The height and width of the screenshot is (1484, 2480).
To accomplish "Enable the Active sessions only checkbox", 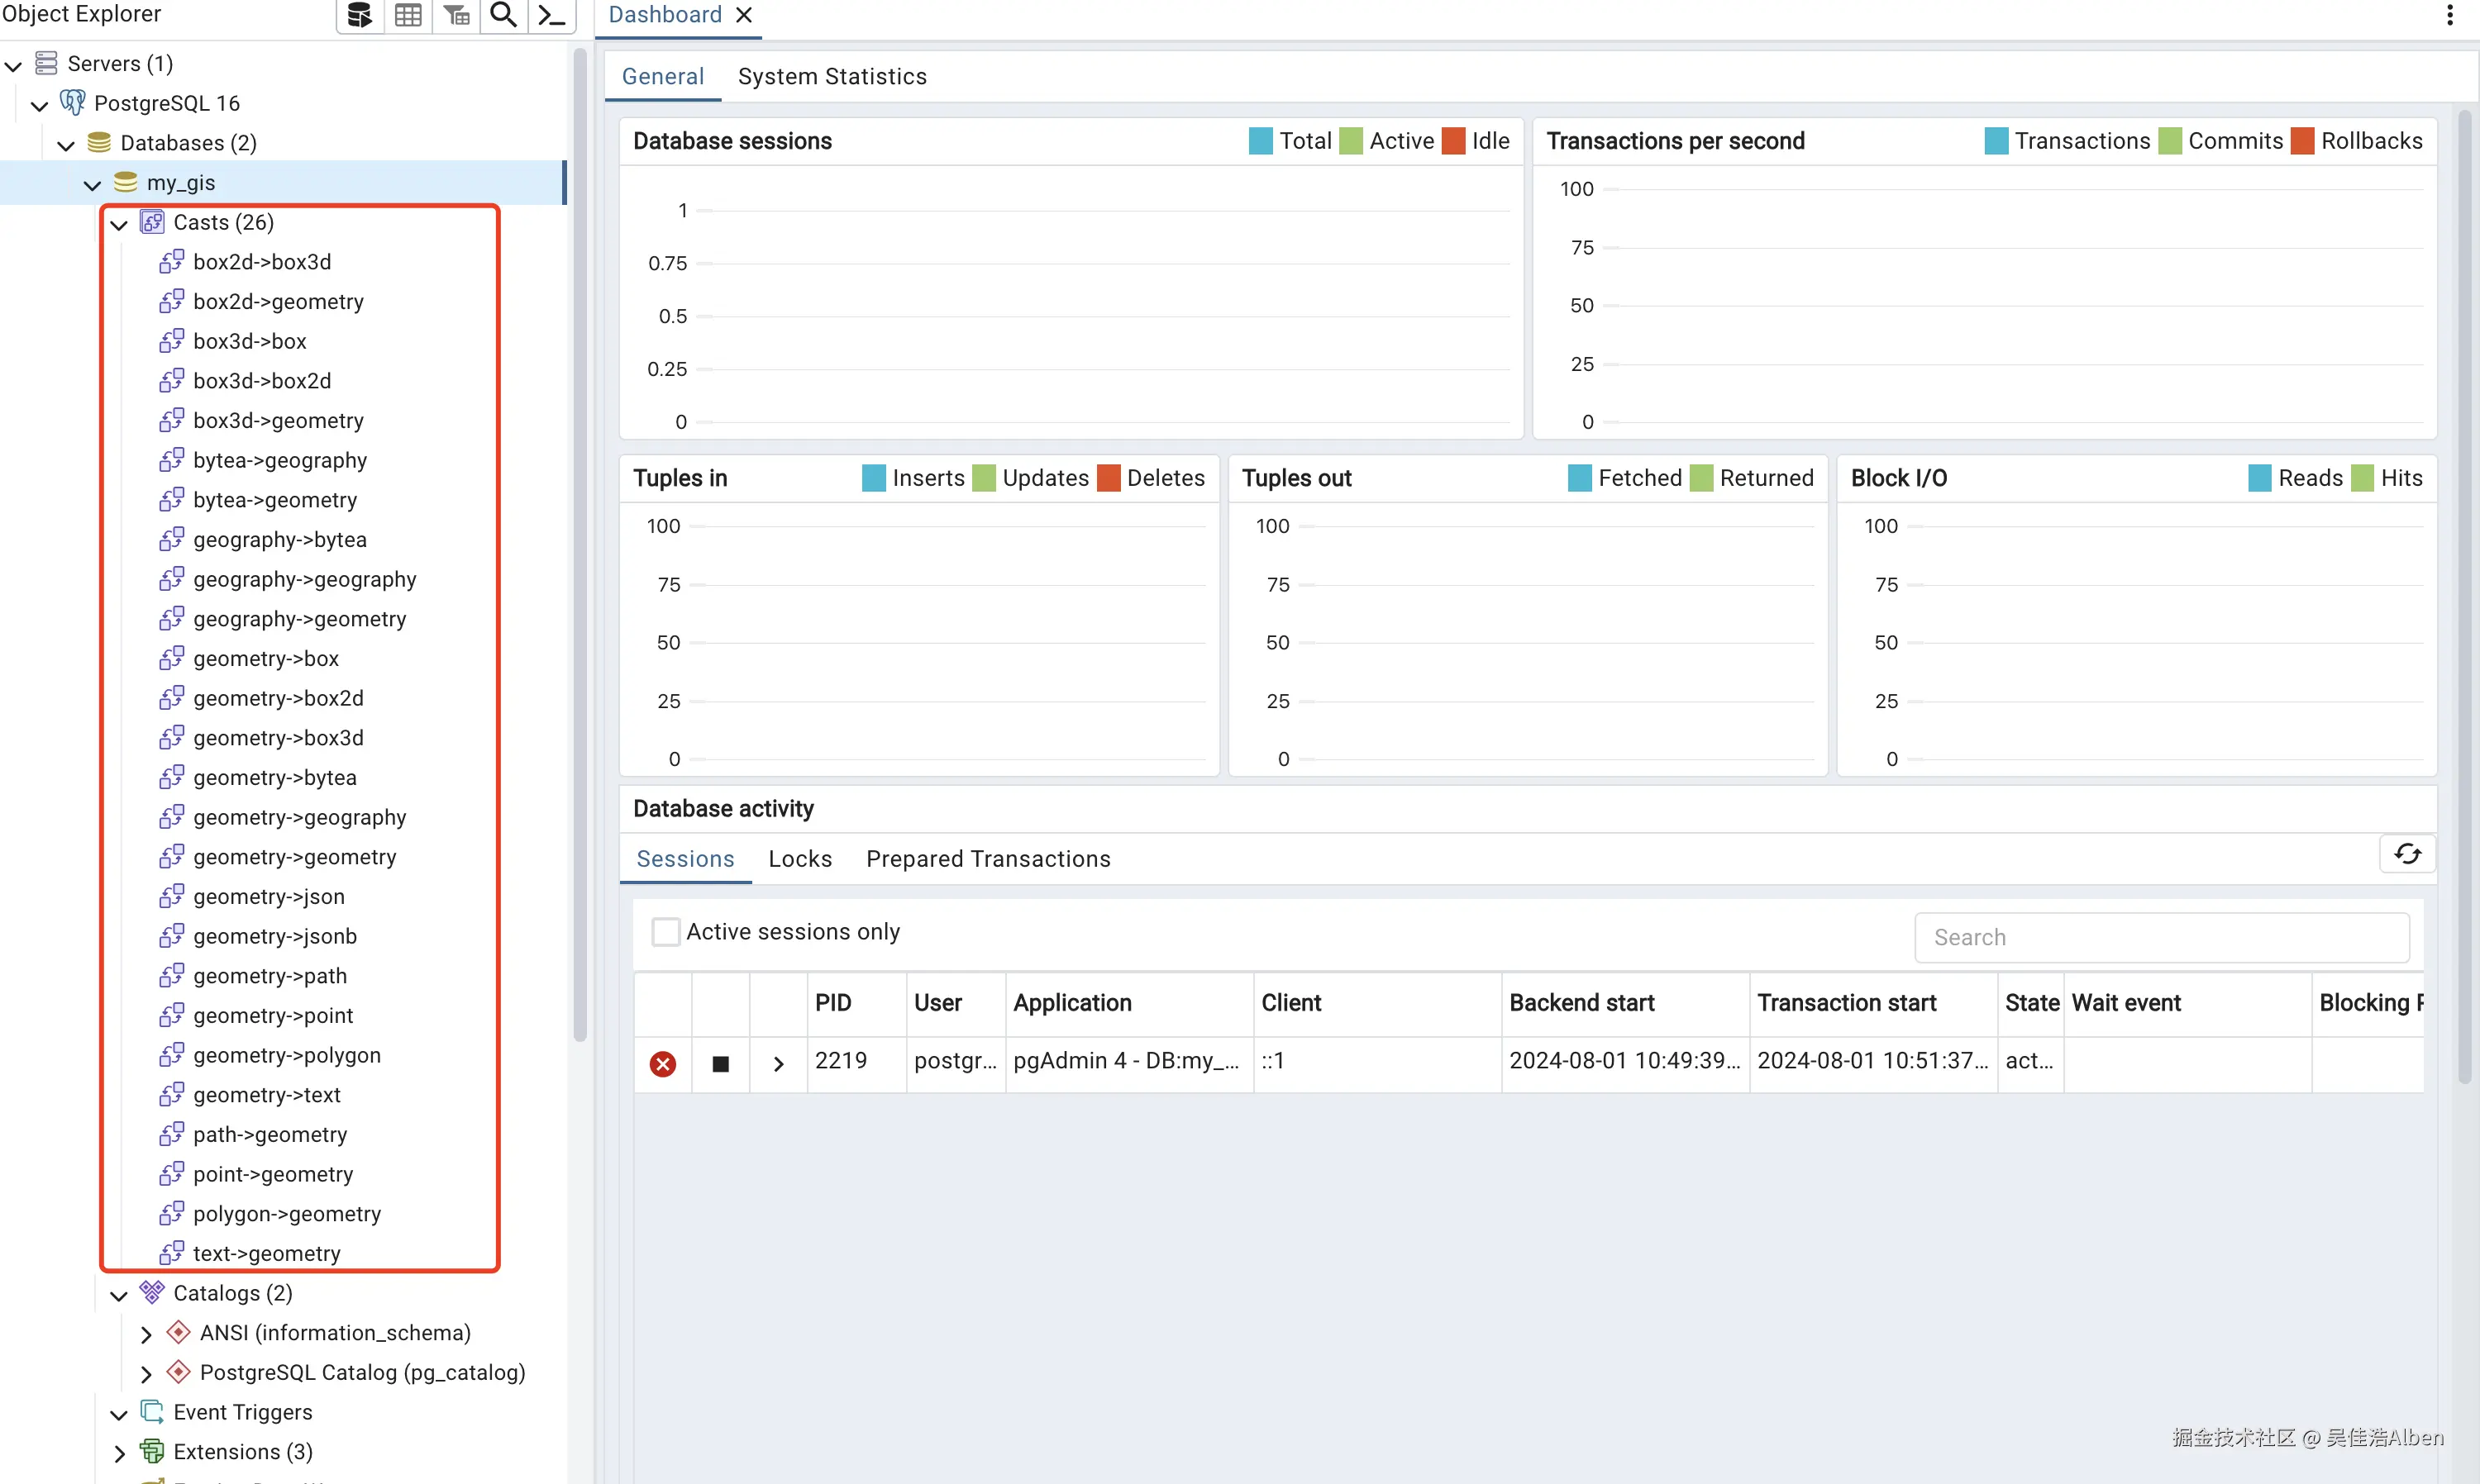I will pos(665,932).
